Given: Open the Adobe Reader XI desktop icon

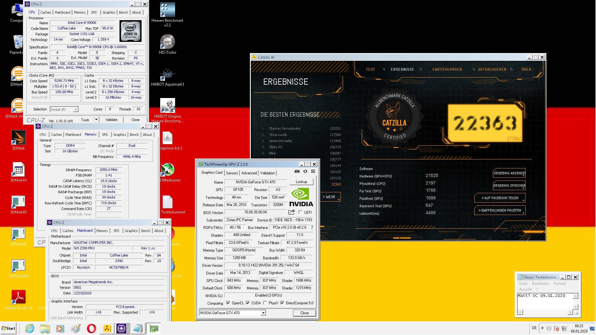Looking at the screenshot, I should (18, 300).
